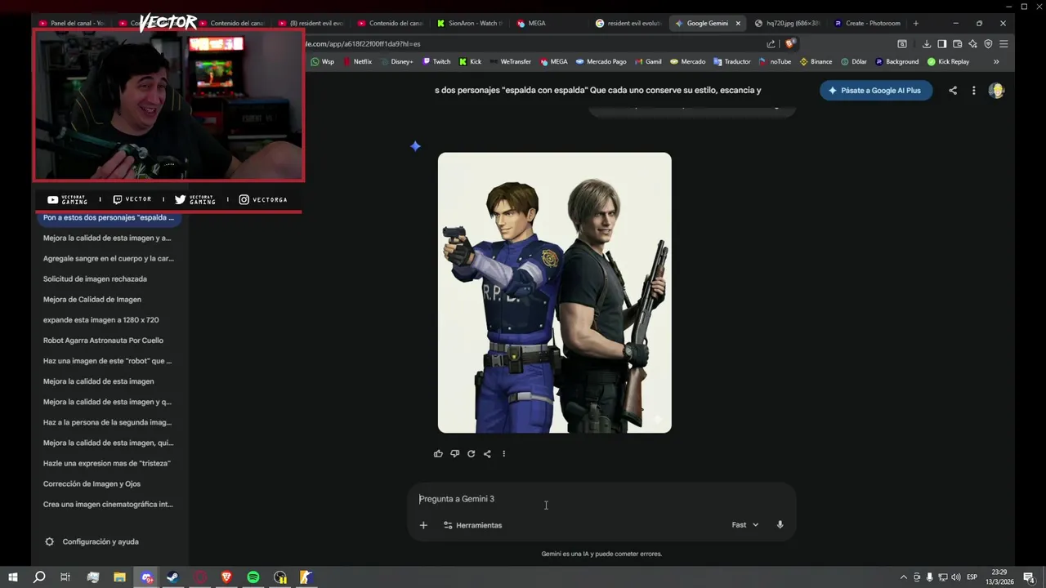This screenshot has height=588, width=1046.
Task: Switch to the hq720.jpg tab
Action: (x=789, y=23)
